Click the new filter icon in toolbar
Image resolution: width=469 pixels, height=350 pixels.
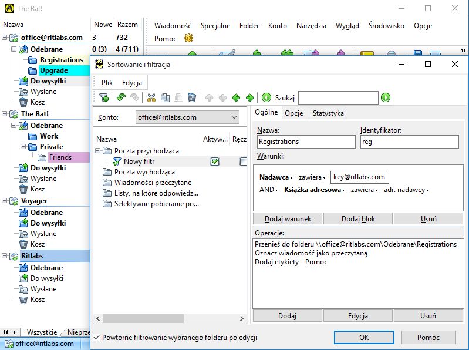104,97
